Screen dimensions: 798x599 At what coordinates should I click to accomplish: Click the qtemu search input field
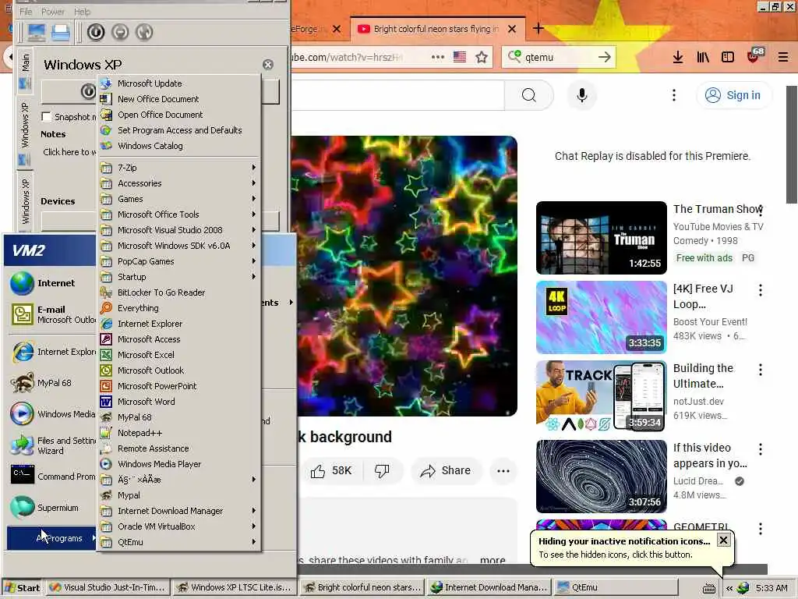[x=559, y=57]
